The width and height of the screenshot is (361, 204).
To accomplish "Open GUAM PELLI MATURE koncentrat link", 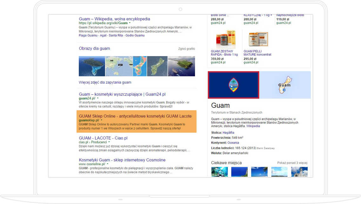I will coord(257,53).
